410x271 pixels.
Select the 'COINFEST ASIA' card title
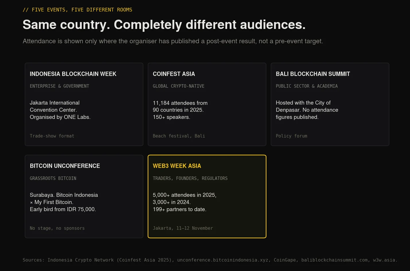174,74
